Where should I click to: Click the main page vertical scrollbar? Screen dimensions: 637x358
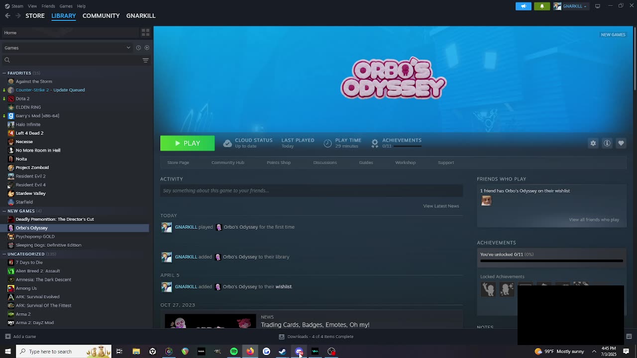tap(635, 59)
